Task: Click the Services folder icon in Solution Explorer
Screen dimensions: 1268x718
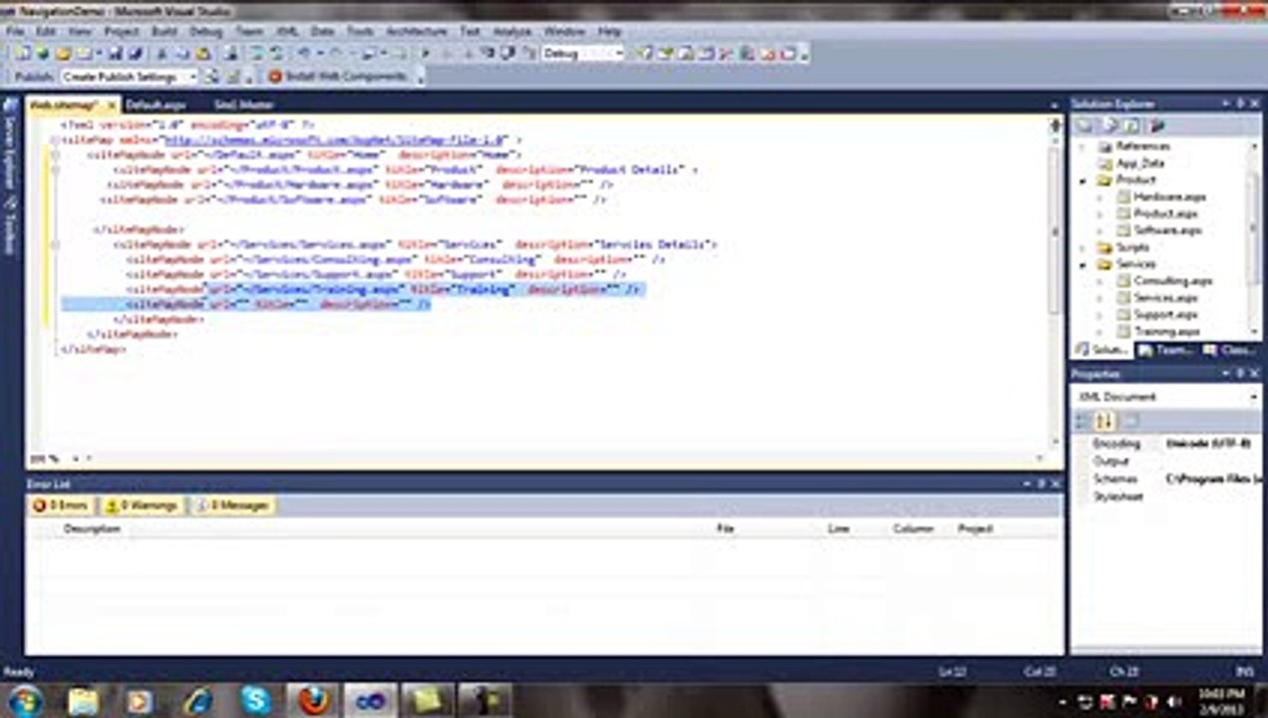Action: (x=1104, y=264)
